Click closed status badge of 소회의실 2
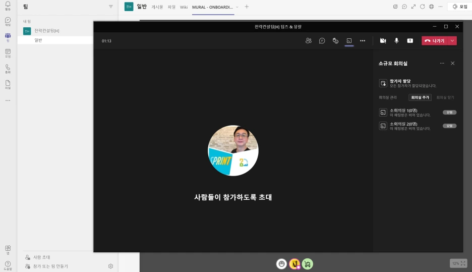 click(x=449, y=126)
